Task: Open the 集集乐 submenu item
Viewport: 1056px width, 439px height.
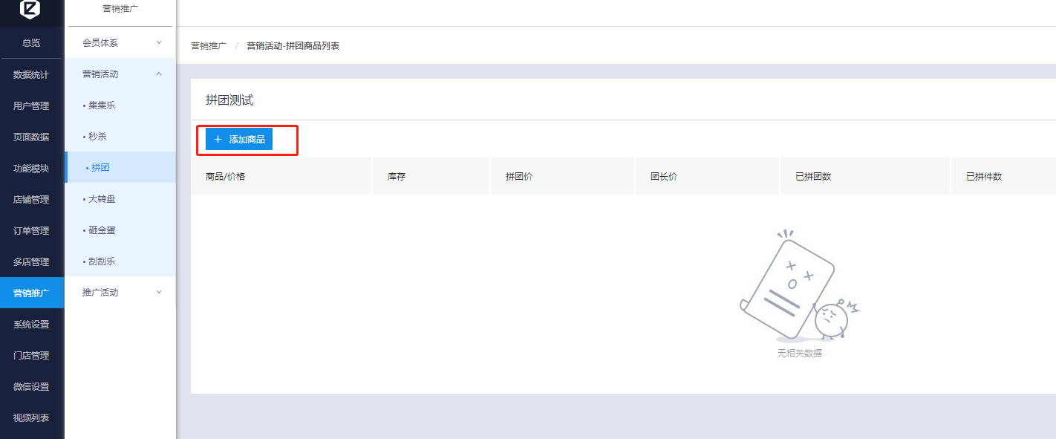Action: click(102, 105)
